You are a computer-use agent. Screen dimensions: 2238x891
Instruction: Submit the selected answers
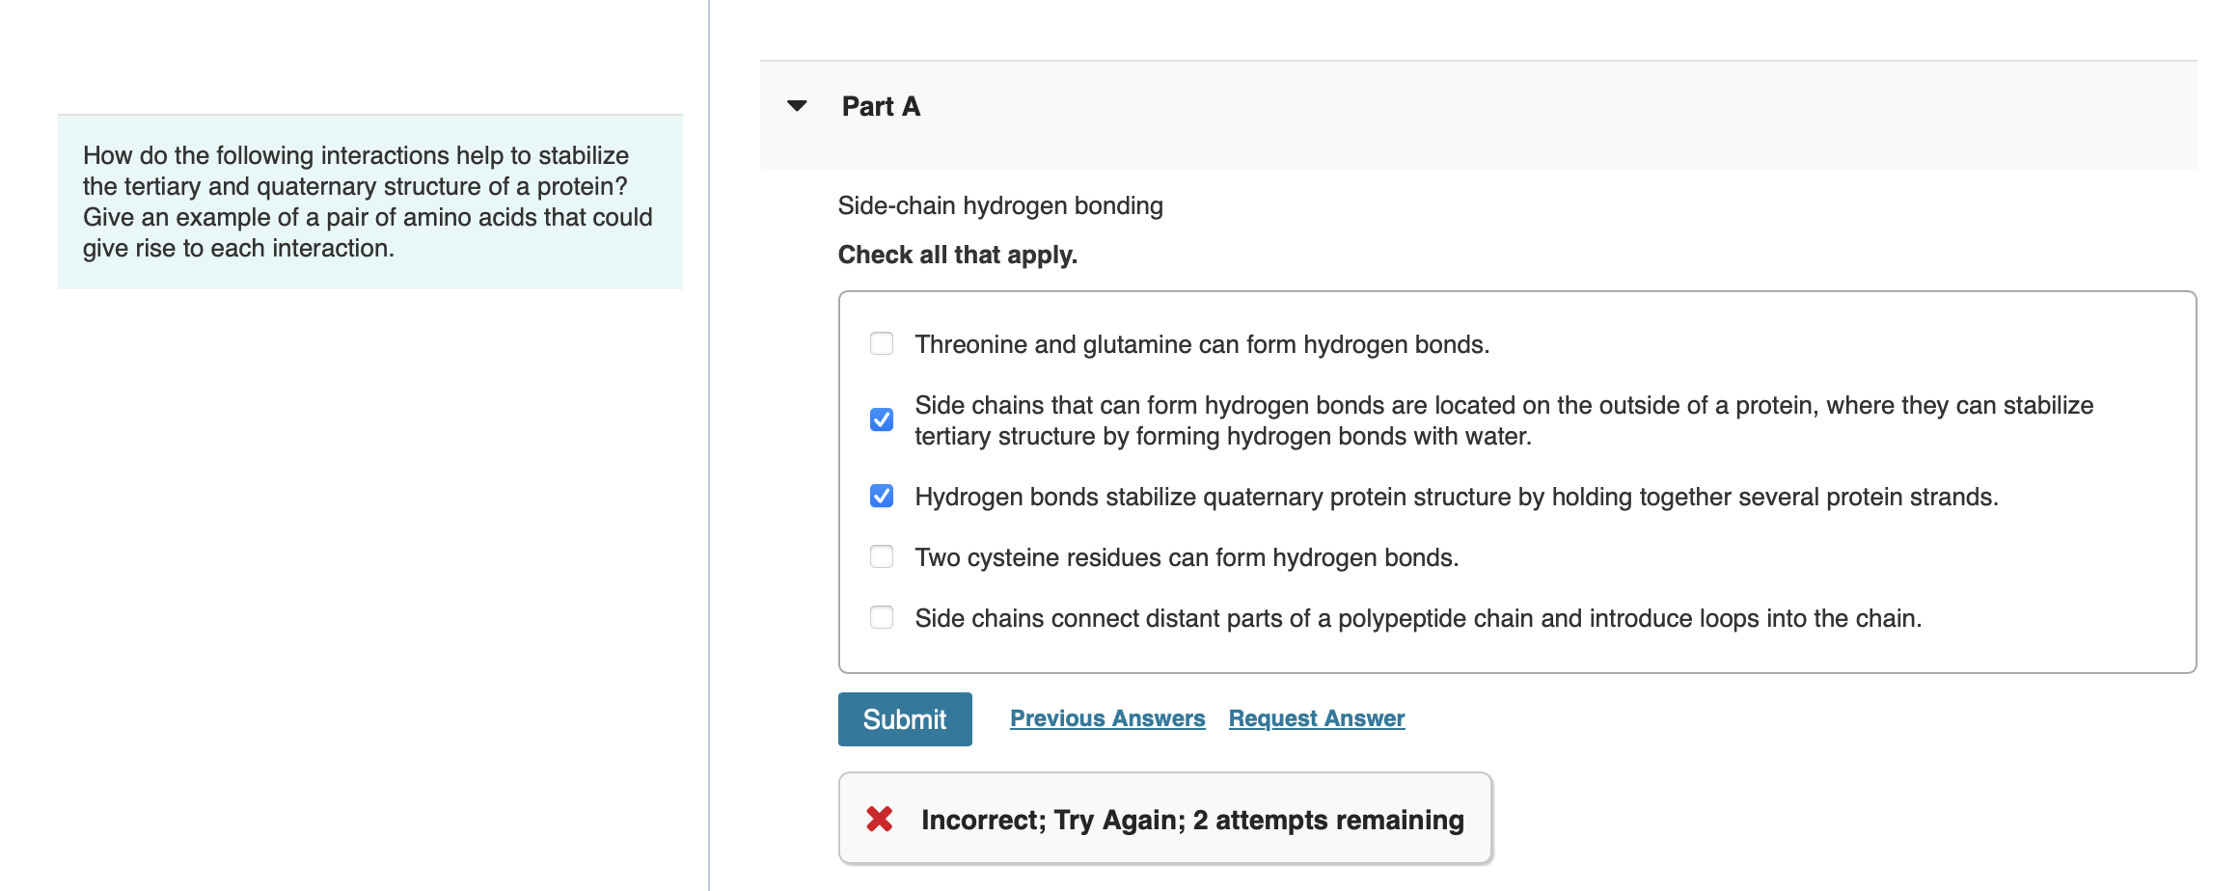click(904, 718)
